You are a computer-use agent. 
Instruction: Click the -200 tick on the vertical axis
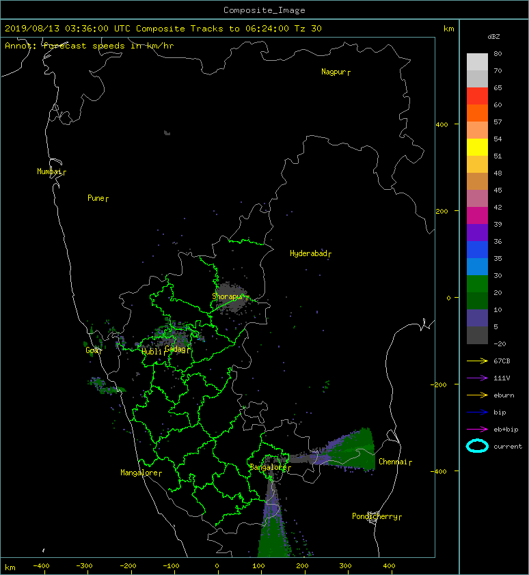tap(439, 384)
